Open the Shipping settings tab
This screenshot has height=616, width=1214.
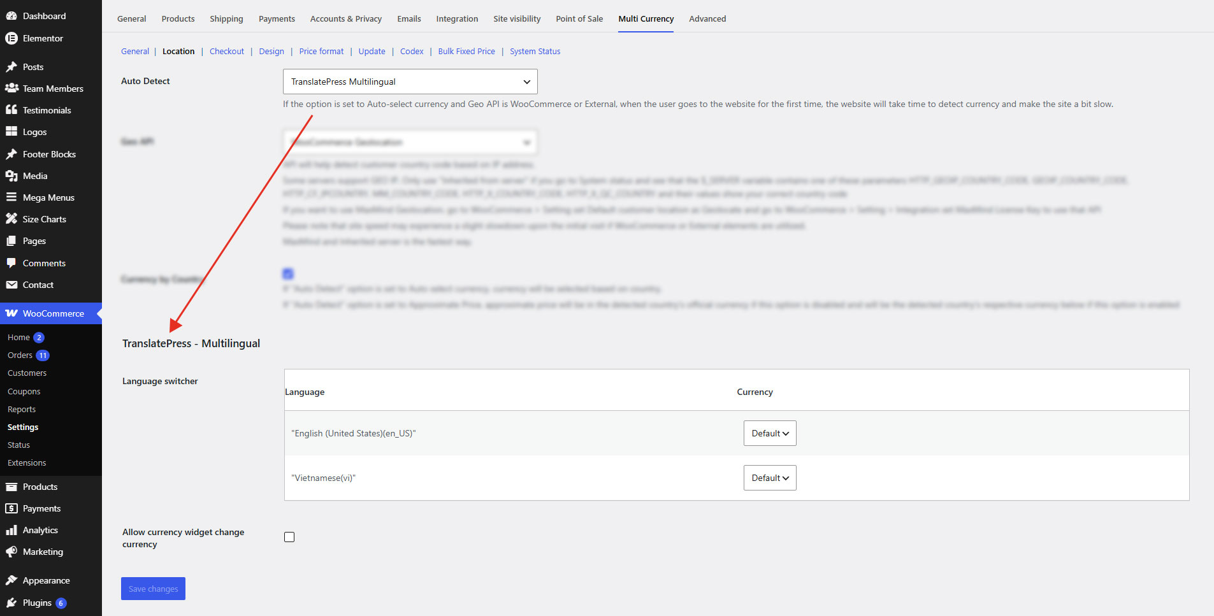tap(226, 18)
